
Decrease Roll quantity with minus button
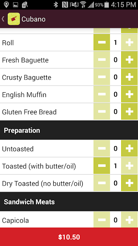click(102, 42)
